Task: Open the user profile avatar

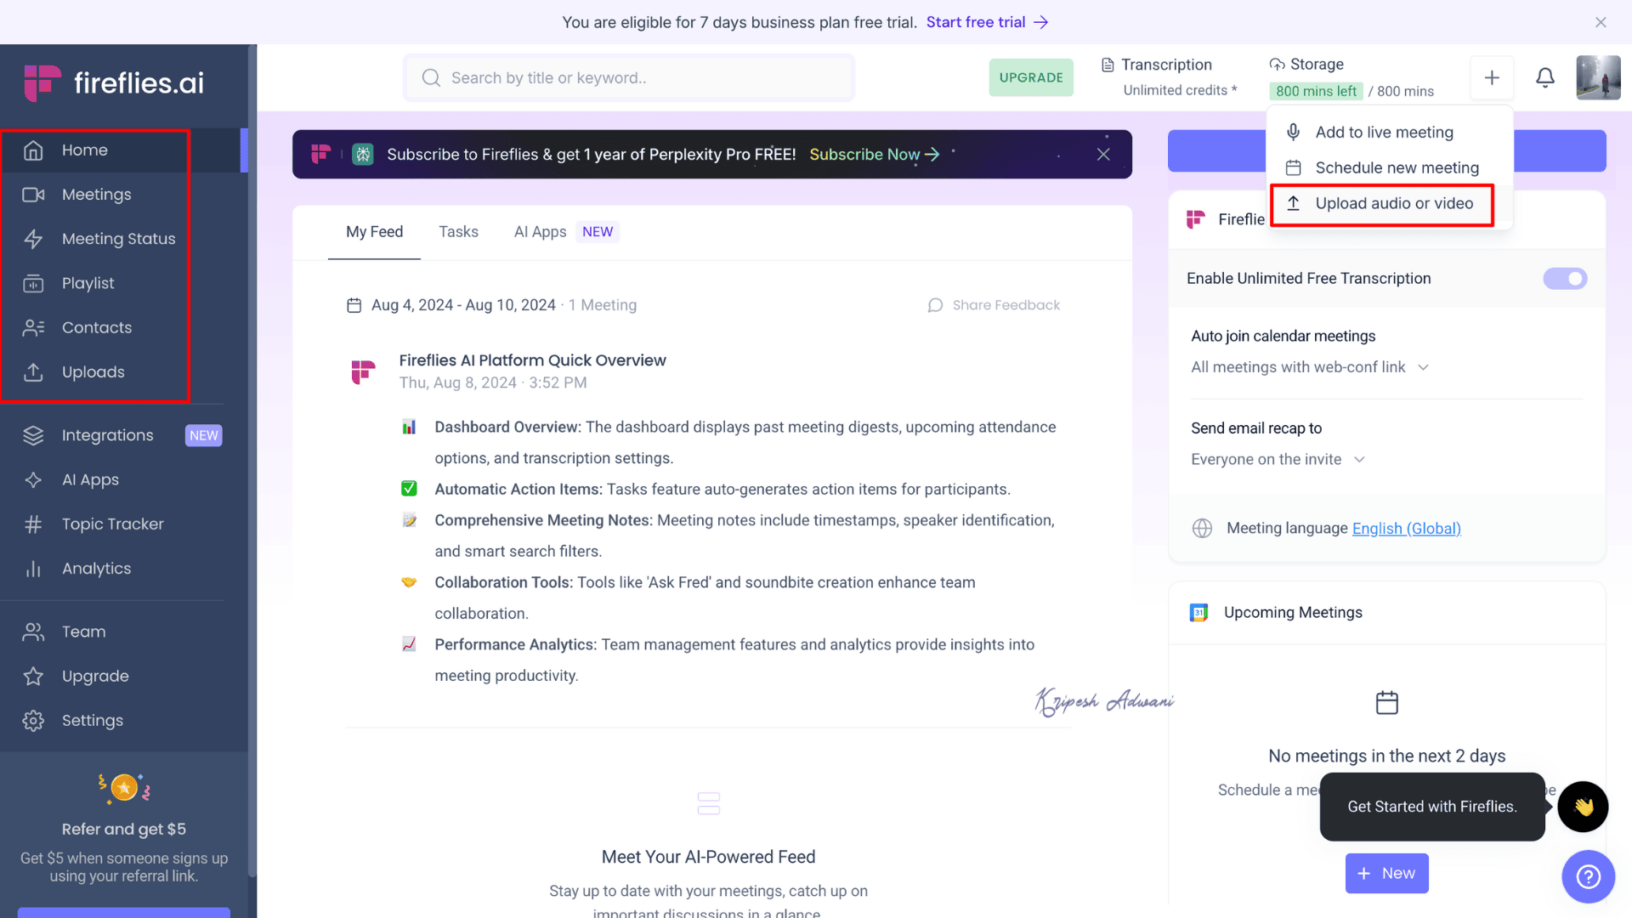Action: [1598, 78]
